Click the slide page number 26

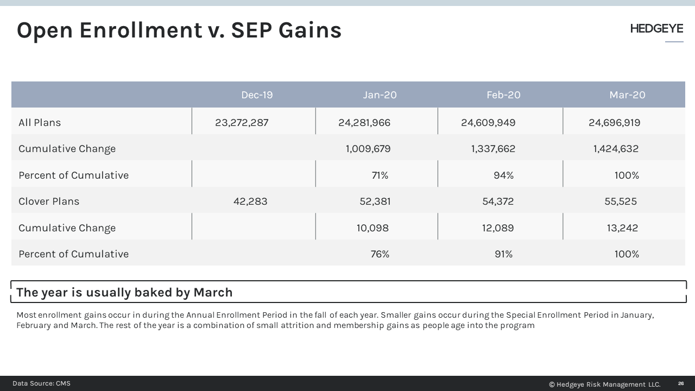pos(681,384)
